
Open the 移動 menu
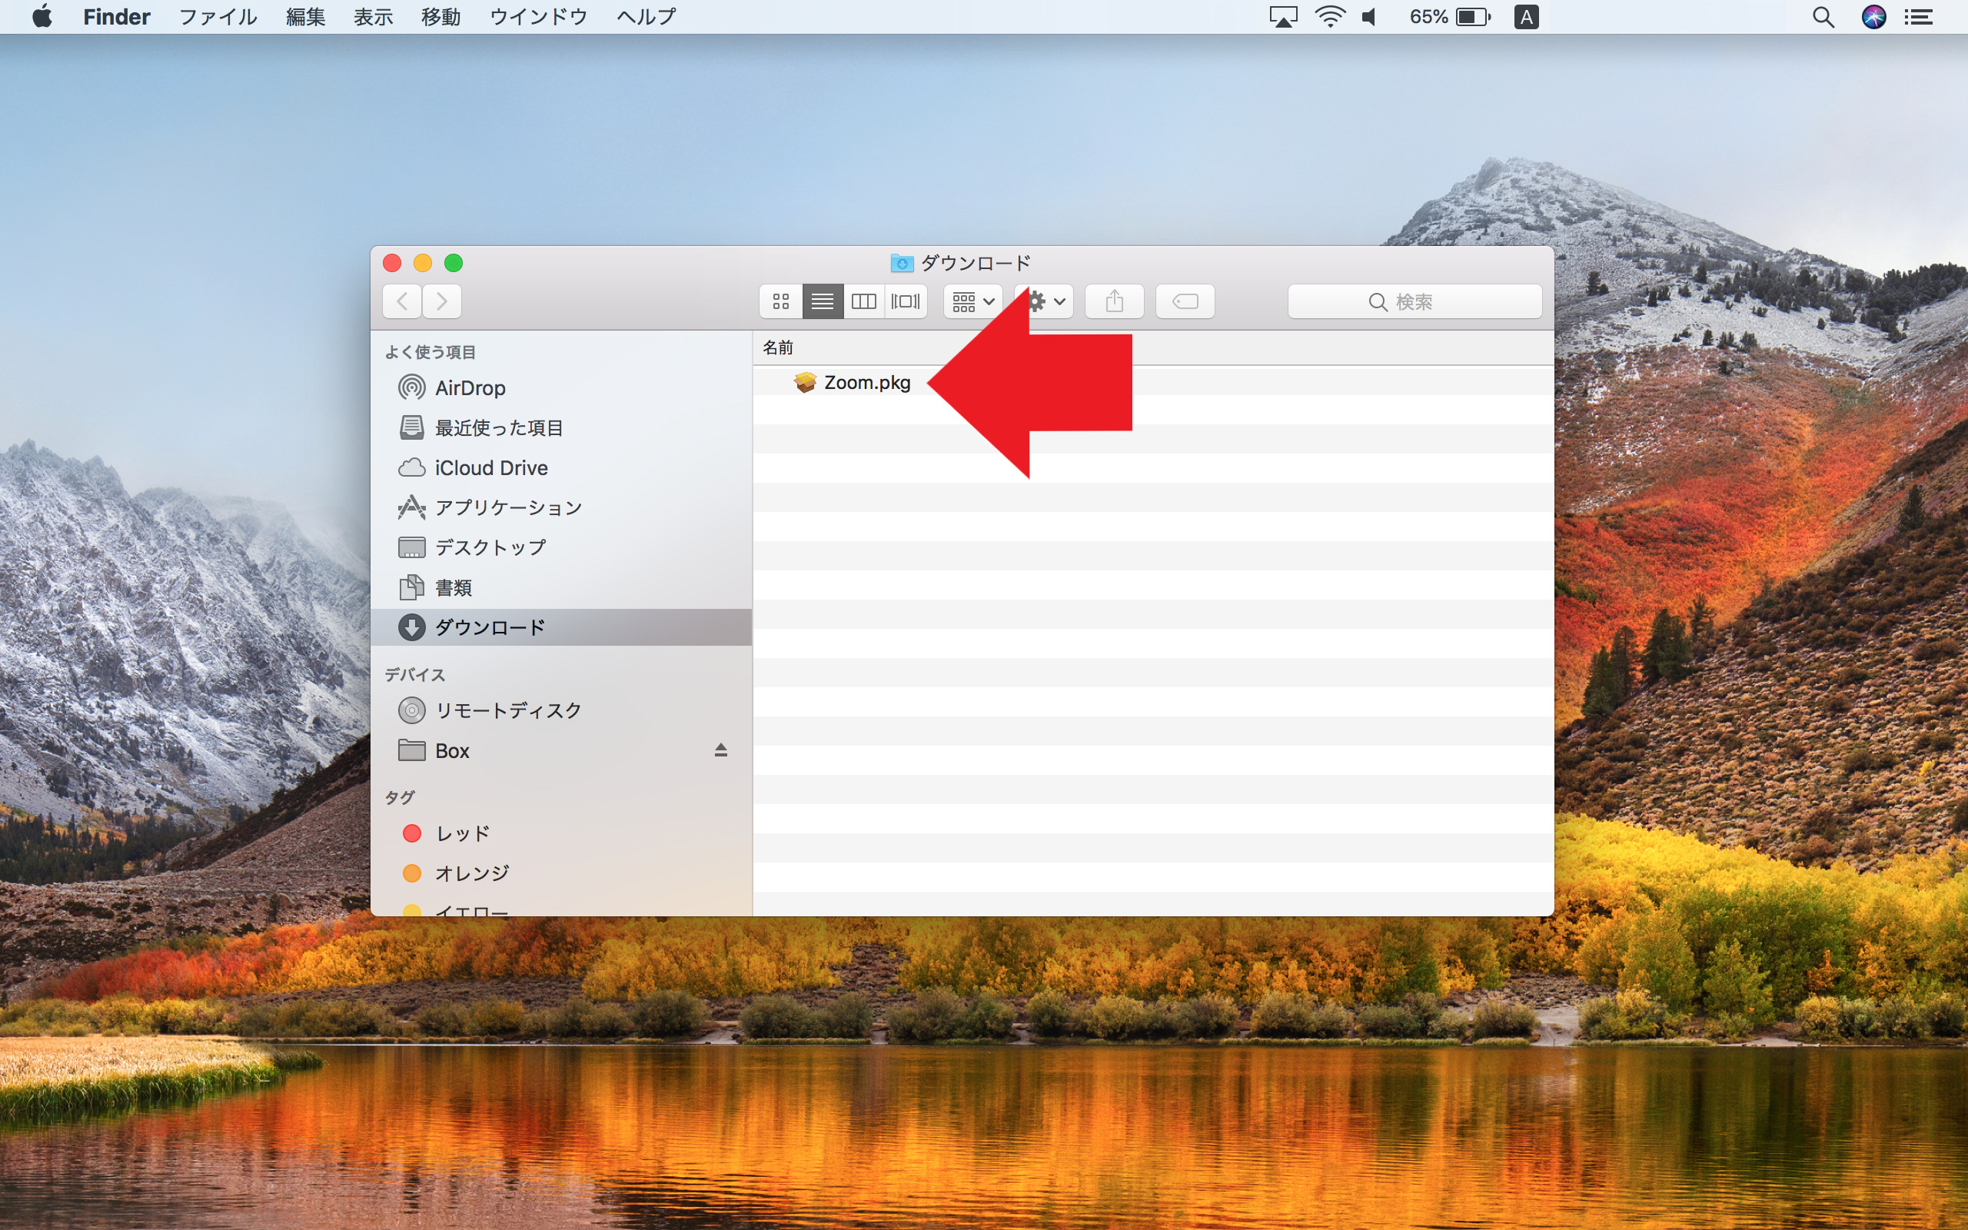coord(440,17)
